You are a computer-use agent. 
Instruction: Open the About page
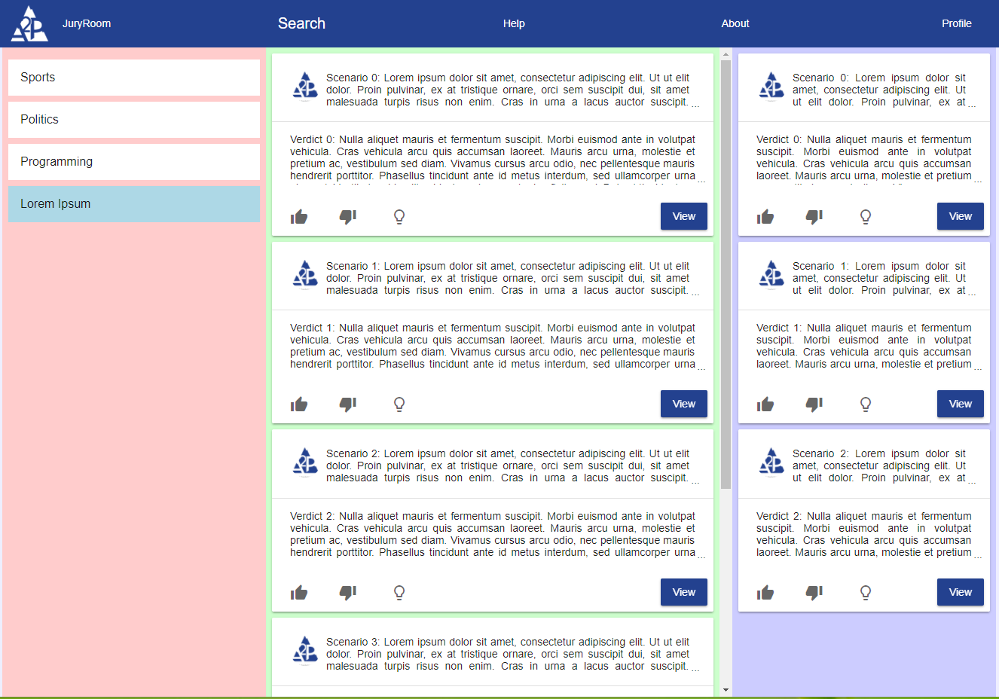[x=735, y=23]
